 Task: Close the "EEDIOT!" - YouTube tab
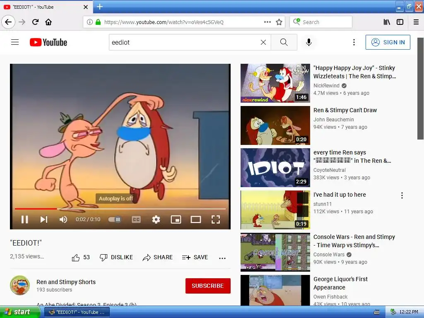[x=85, y=7]
